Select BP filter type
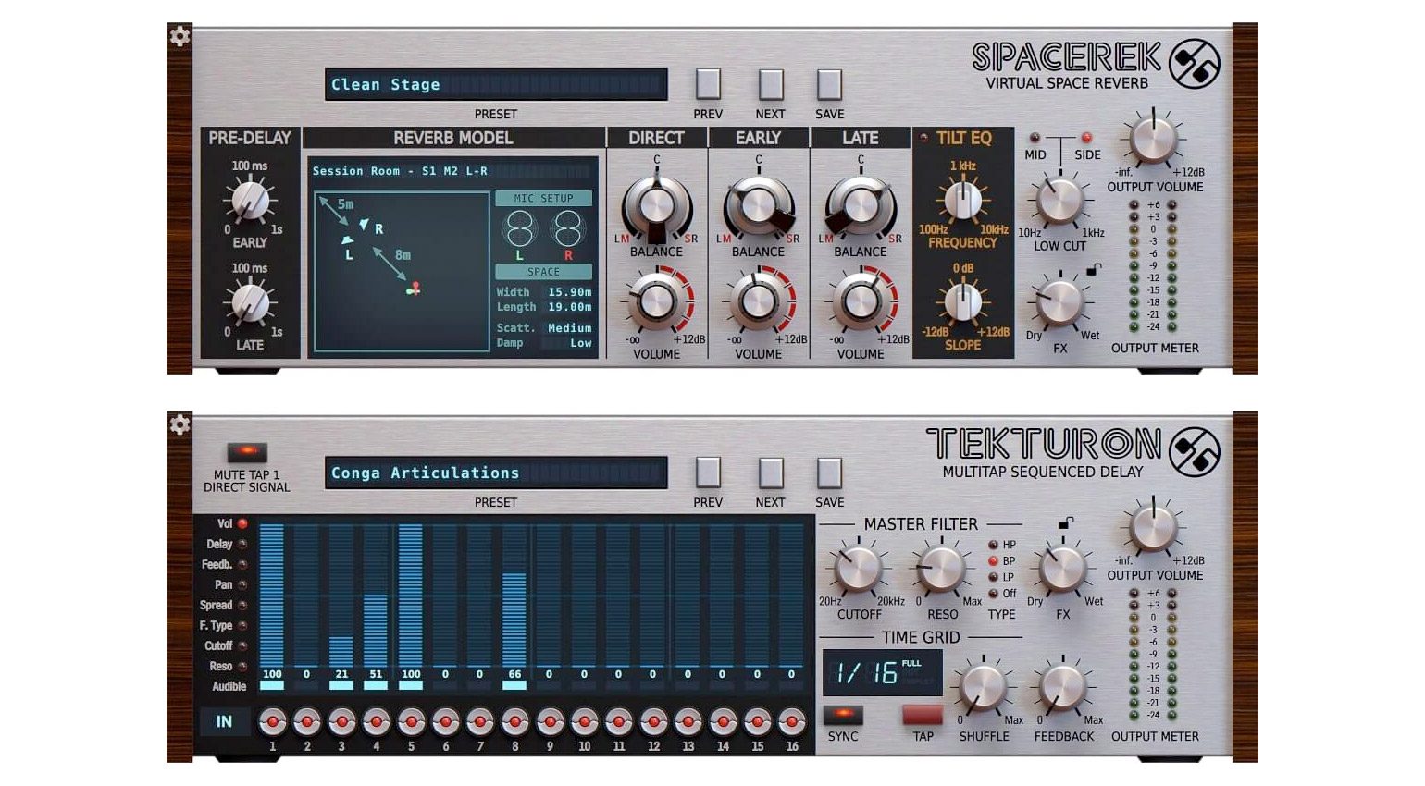Screen dimensions: 1425x786 994,560
